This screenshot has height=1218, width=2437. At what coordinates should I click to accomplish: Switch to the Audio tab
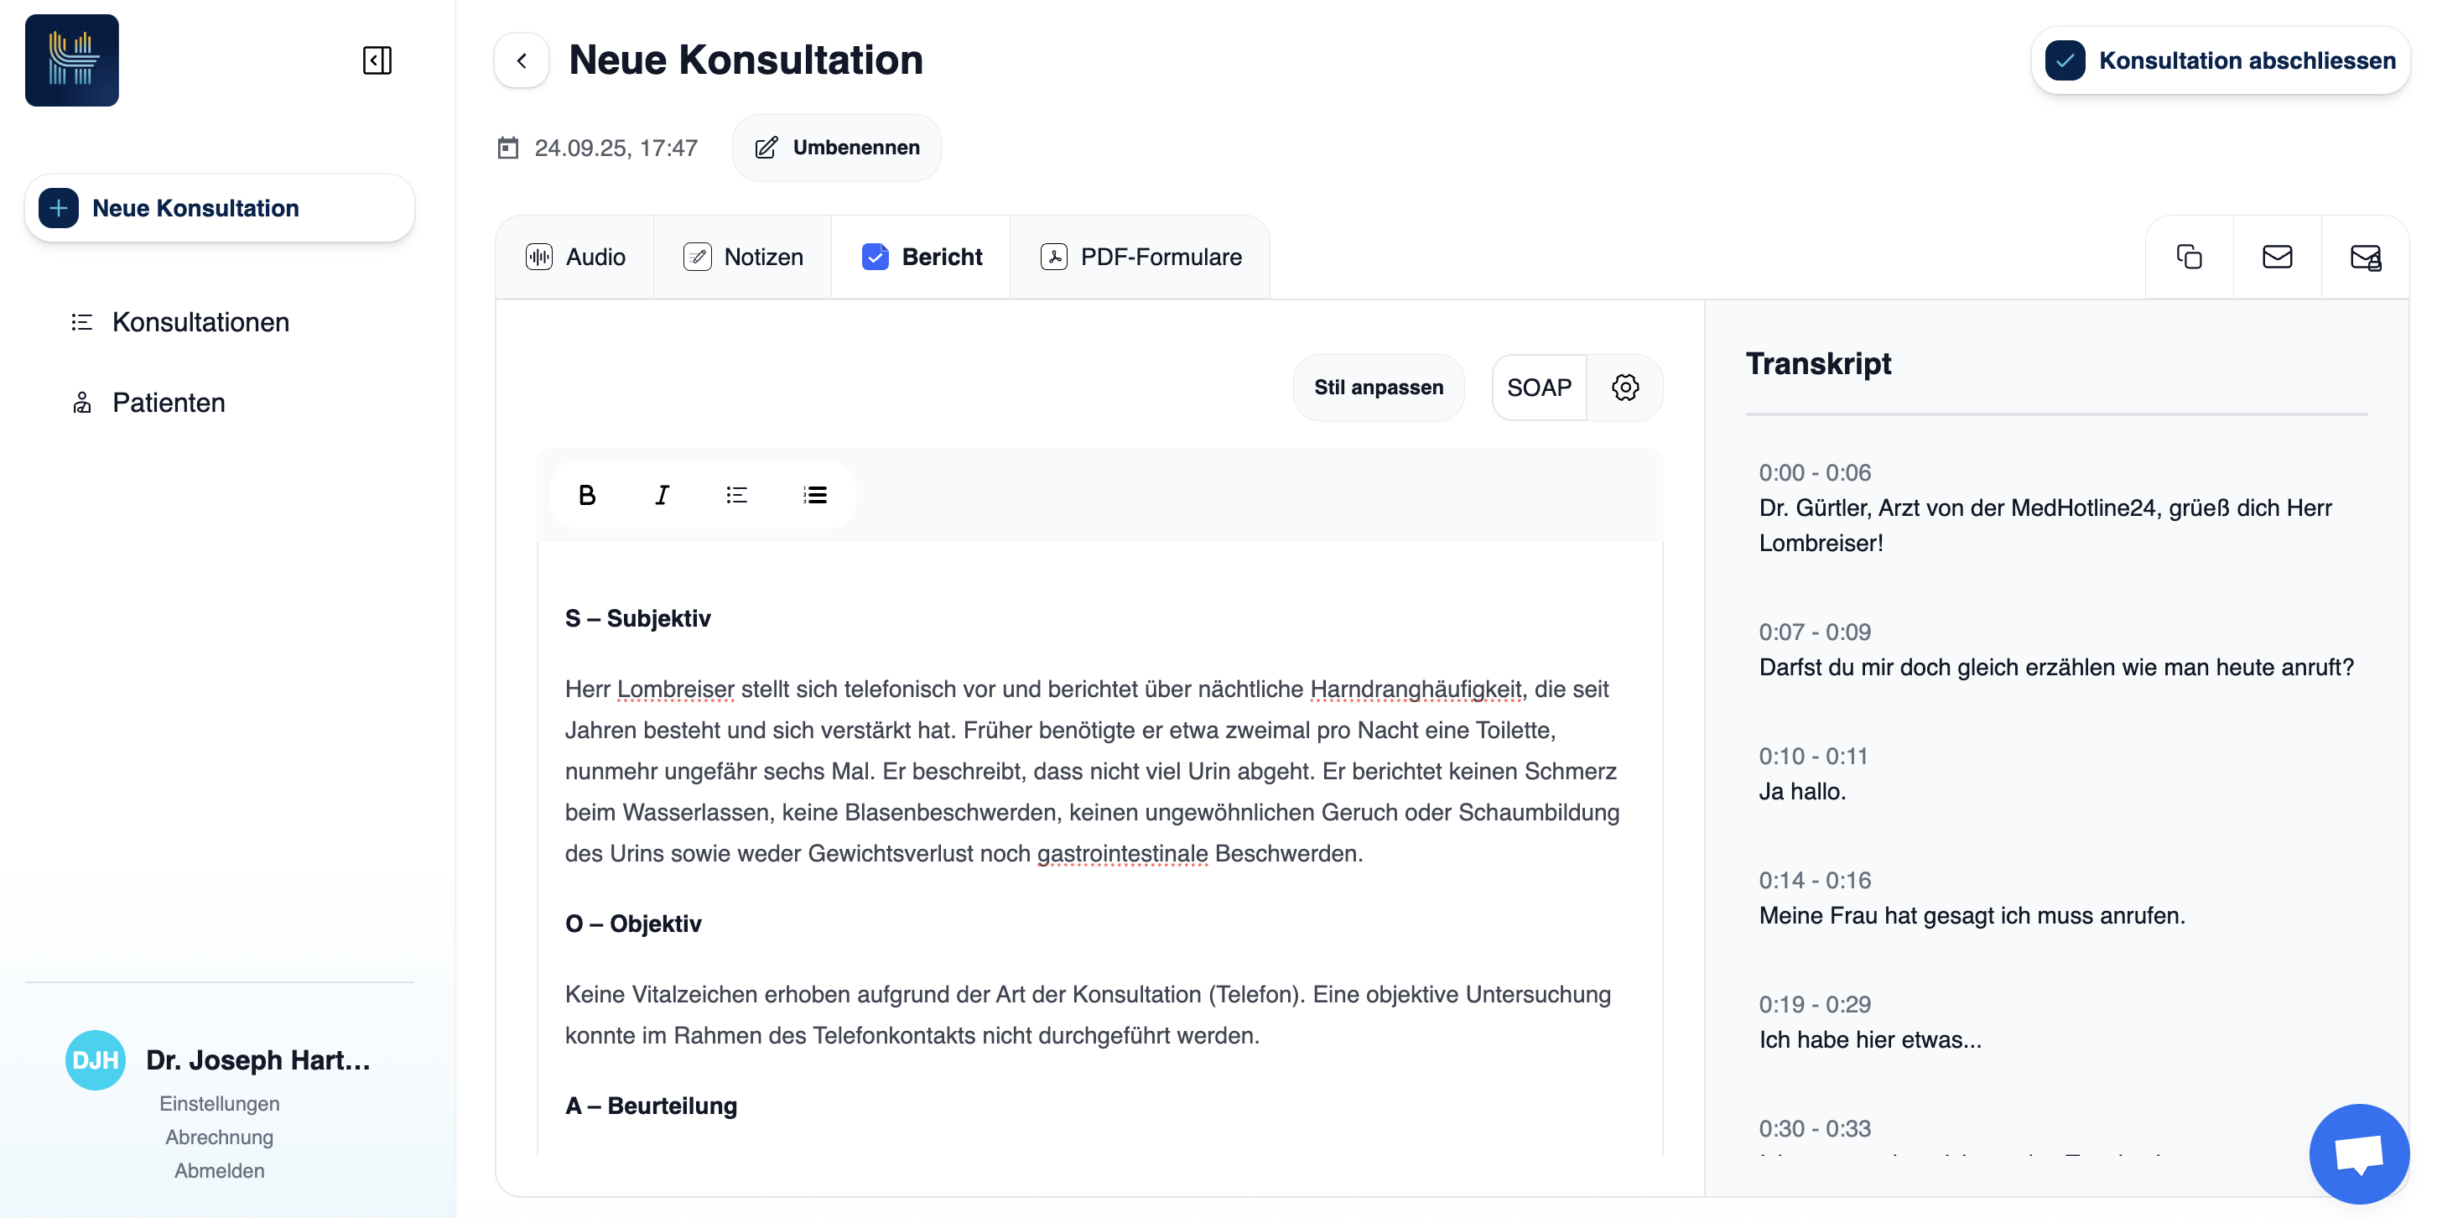coord(575,258)
